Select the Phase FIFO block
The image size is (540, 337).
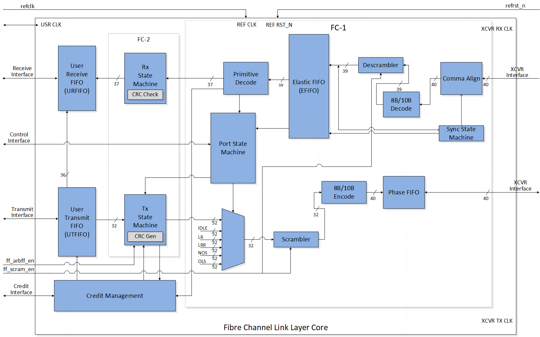pyautogui.click(x=403, y=192)
